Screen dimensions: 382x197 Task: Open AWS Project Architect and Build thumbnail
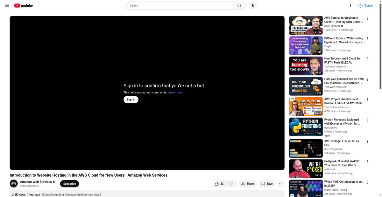tap(306, 106)
